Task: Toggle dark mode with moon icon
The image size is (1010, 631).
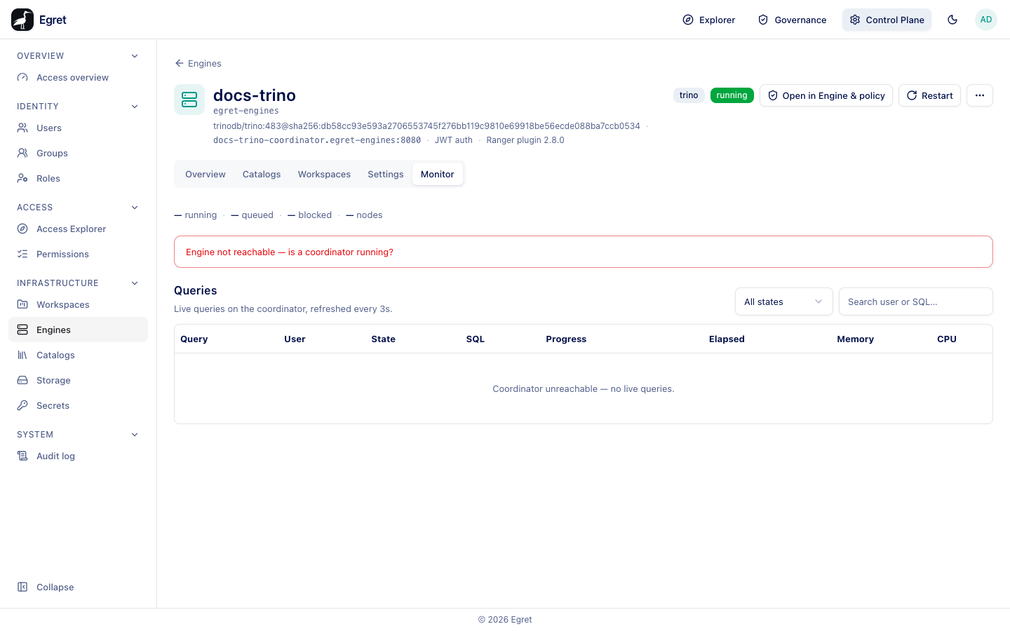Action: click(x=952, y=20)
